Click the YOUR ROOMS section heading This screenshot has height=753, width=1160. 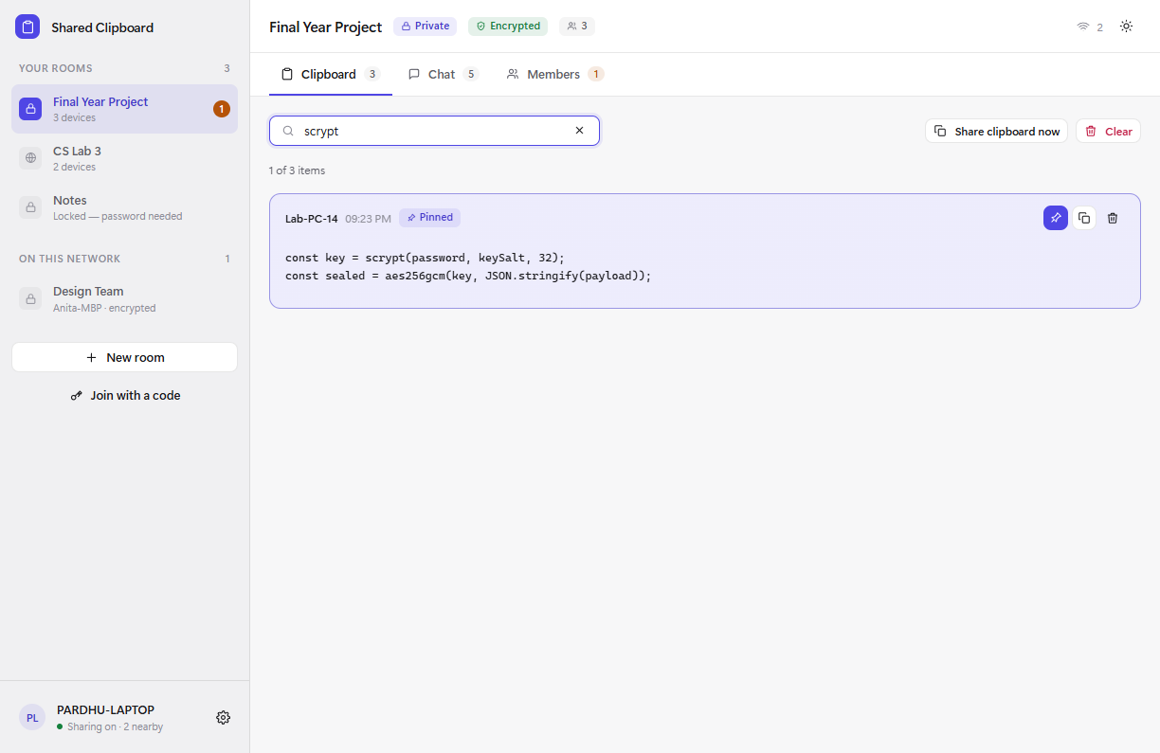(x=56, y=68)
